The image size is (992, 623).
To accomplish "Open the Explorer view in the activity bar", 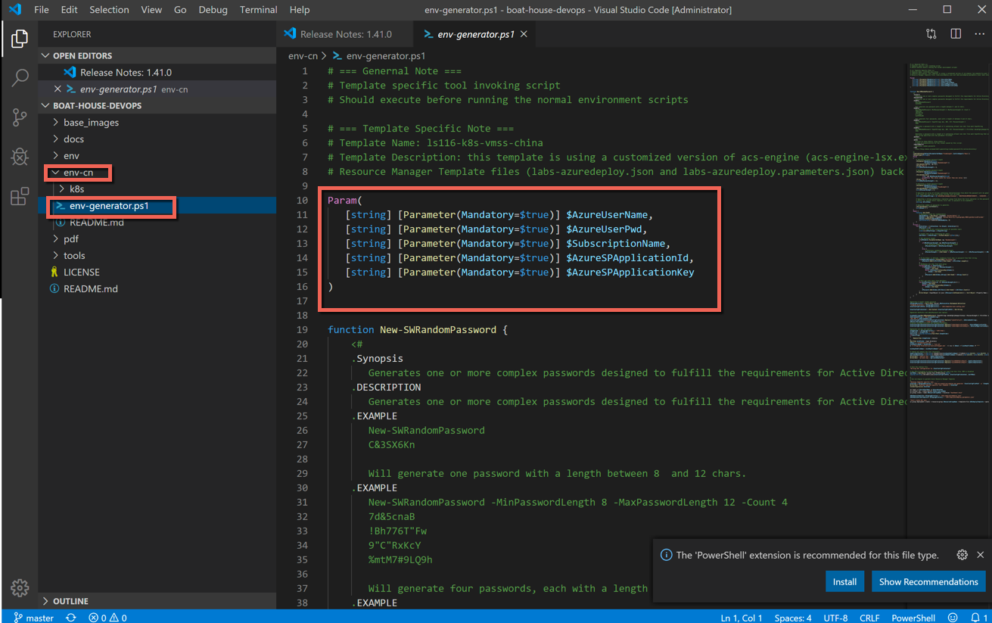I will pos(20,39).
